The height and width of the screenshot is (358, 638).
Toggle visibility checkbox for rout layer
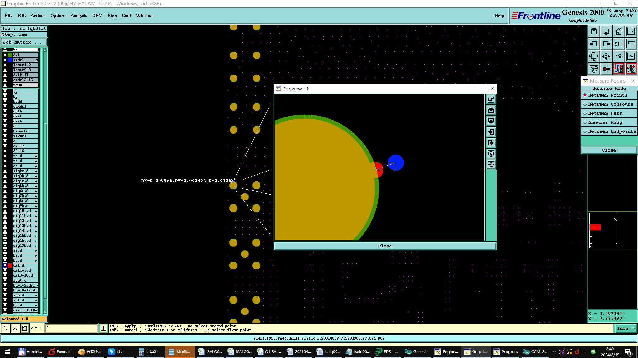(x=5, y=85)
